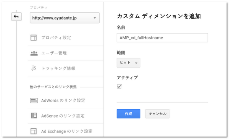Toggle the アクティブ checkbox

click(119, 86)
